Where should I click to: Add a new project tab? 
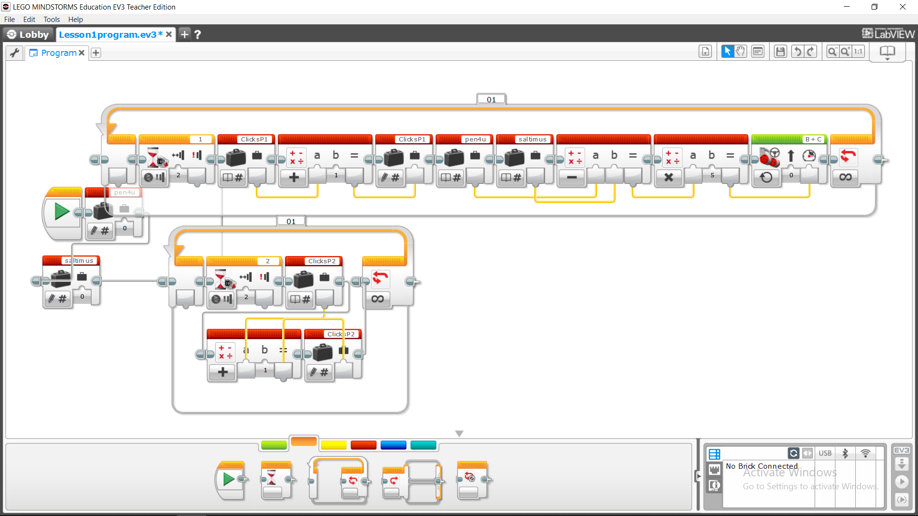[185, 34]
